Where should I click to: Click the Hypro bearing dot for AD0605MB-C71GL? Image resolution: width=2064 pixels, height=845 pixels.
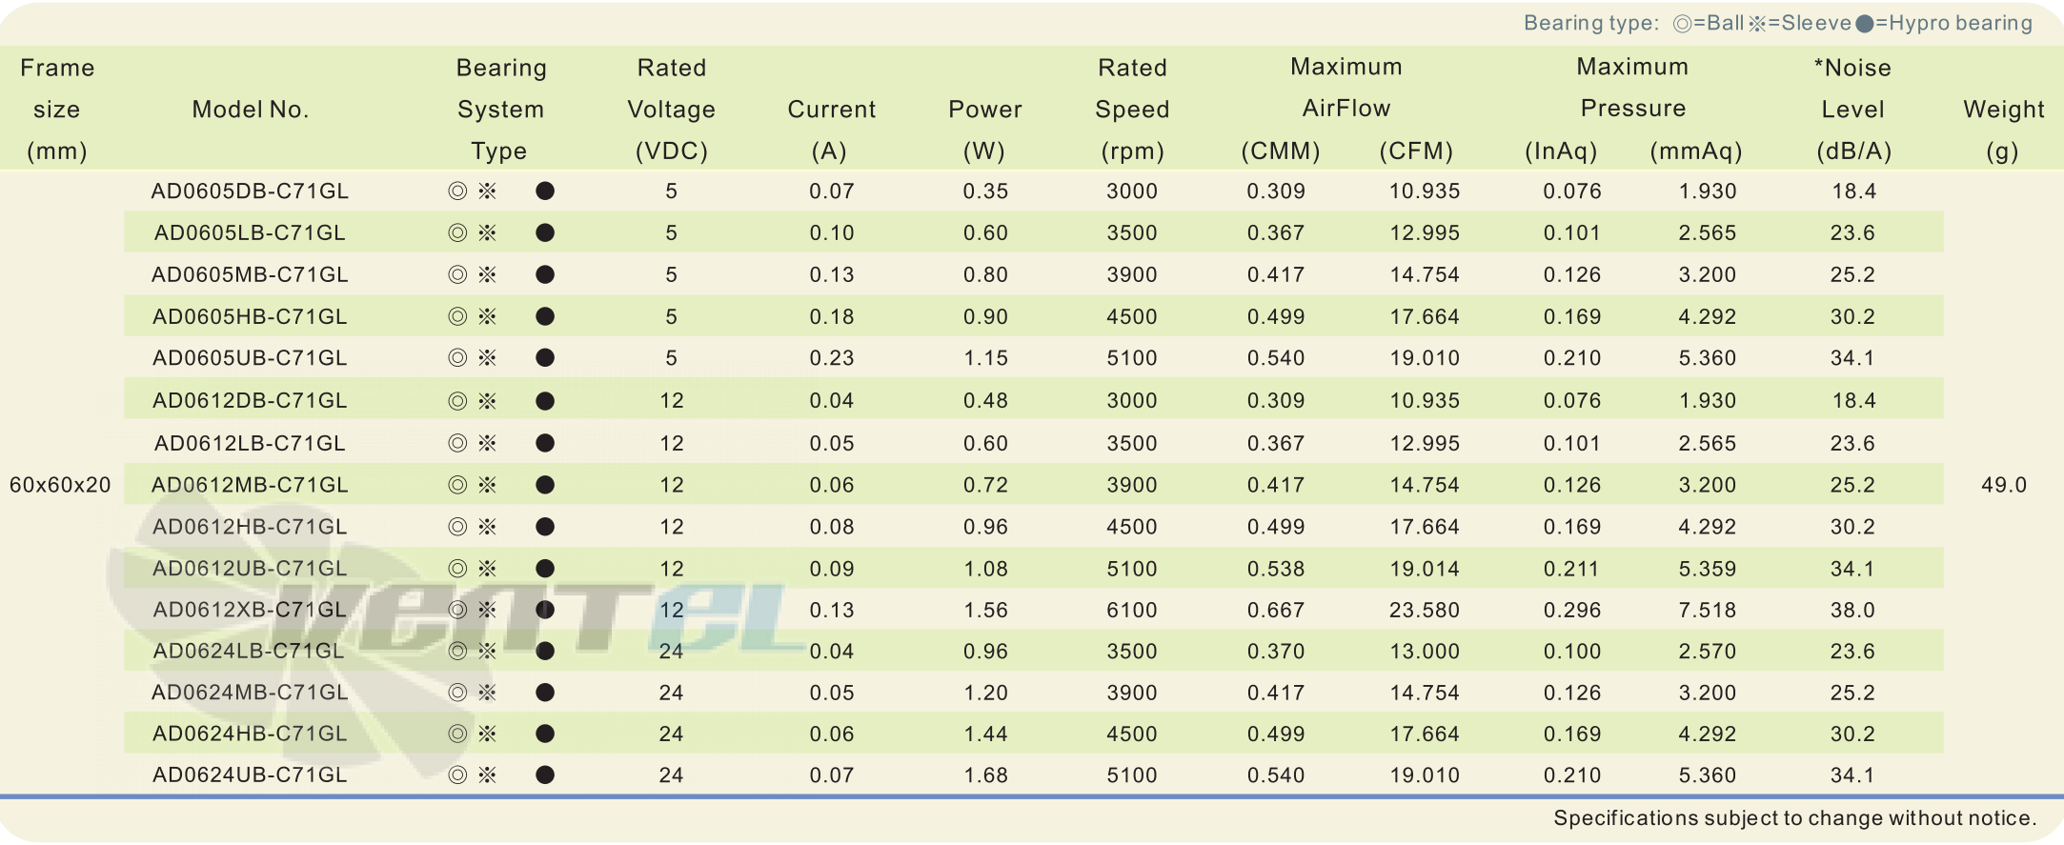[545, 275]
